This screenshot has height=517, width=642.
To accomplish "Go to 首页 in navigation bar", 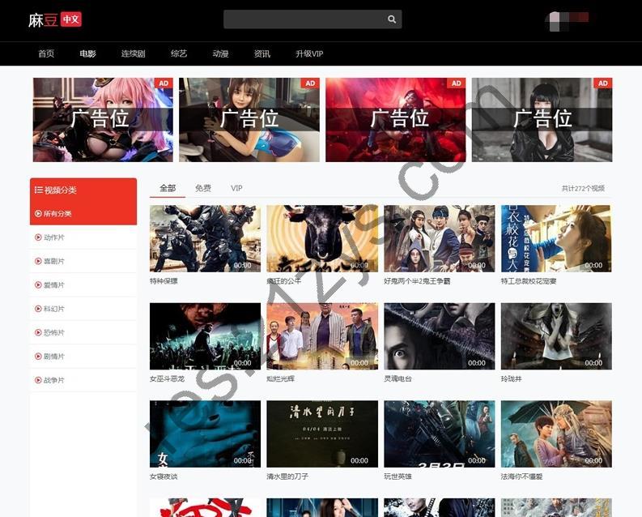I will [46, 53].
